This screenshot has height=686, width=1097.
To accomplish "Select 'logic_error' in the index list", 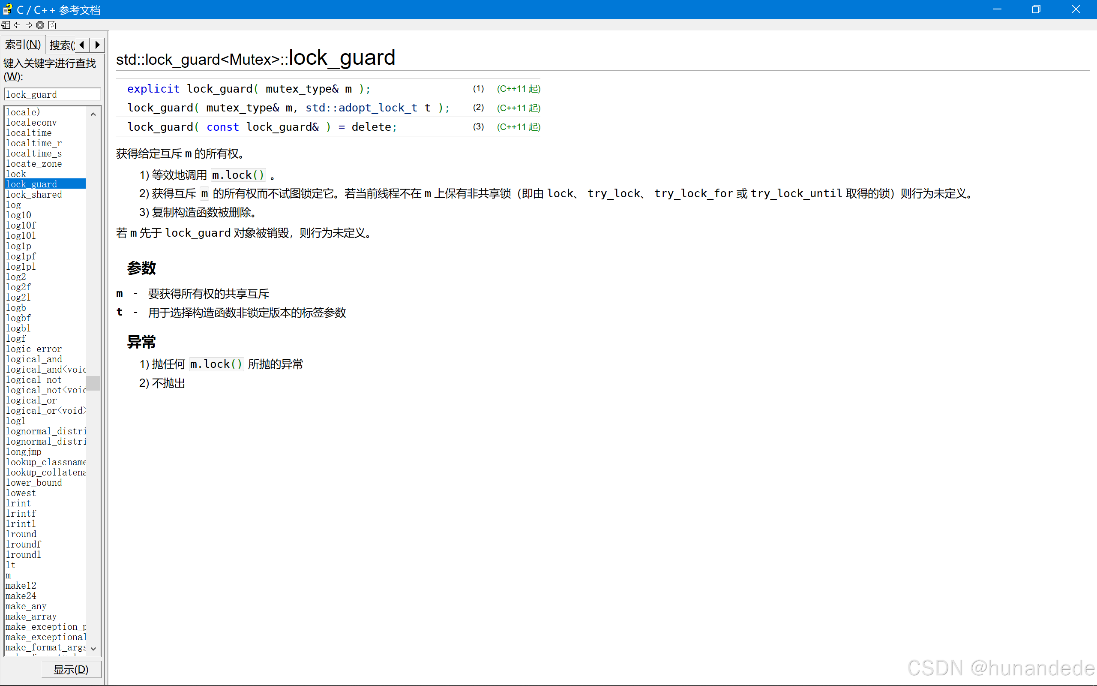I will 34,349.
